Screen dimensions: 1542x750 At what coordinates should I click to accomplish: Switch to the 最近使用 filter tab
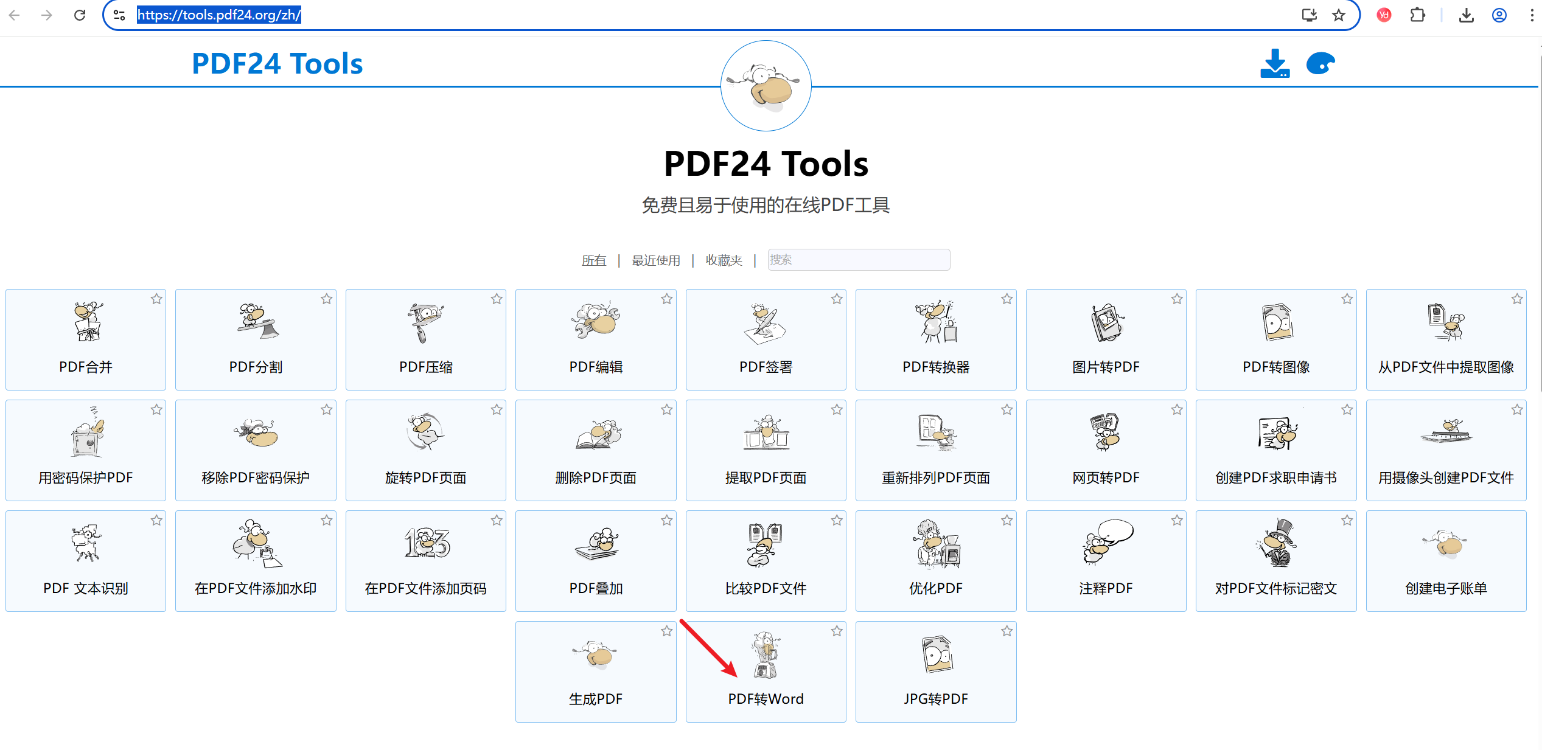[x=655, y=260]
